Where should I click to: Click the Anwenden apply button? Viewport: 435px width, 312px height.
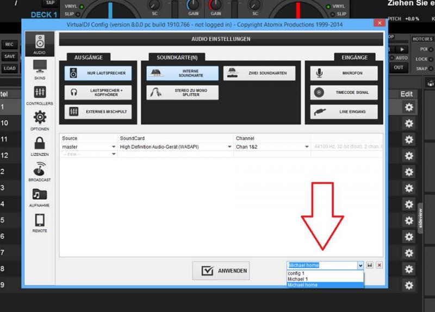coord(221,270)
